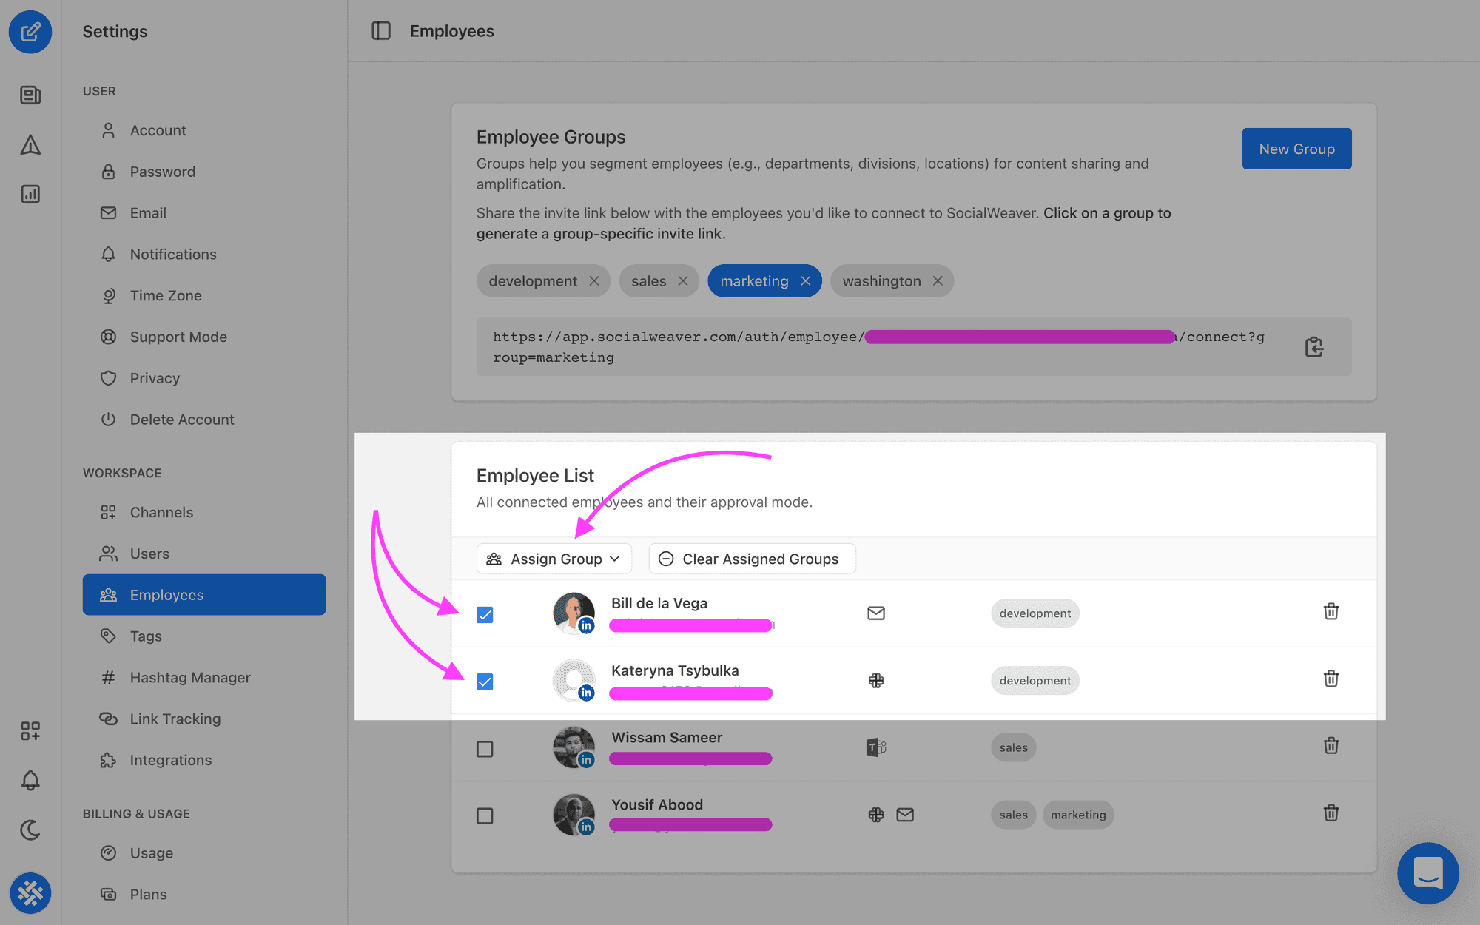
Task: Open the news feed icon in the left rail
Action: [x=30, y=95]
